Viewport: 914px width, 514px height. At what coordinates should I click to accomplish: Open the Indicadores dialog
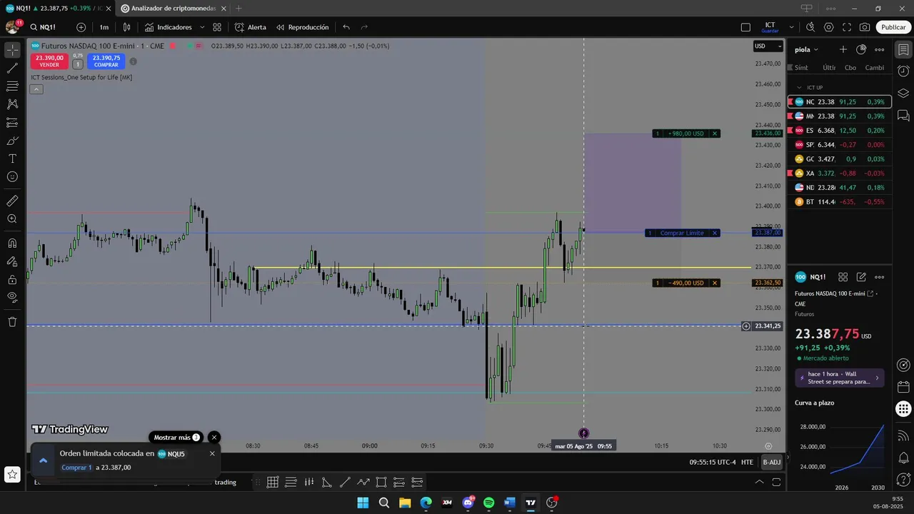click(169, 27)
